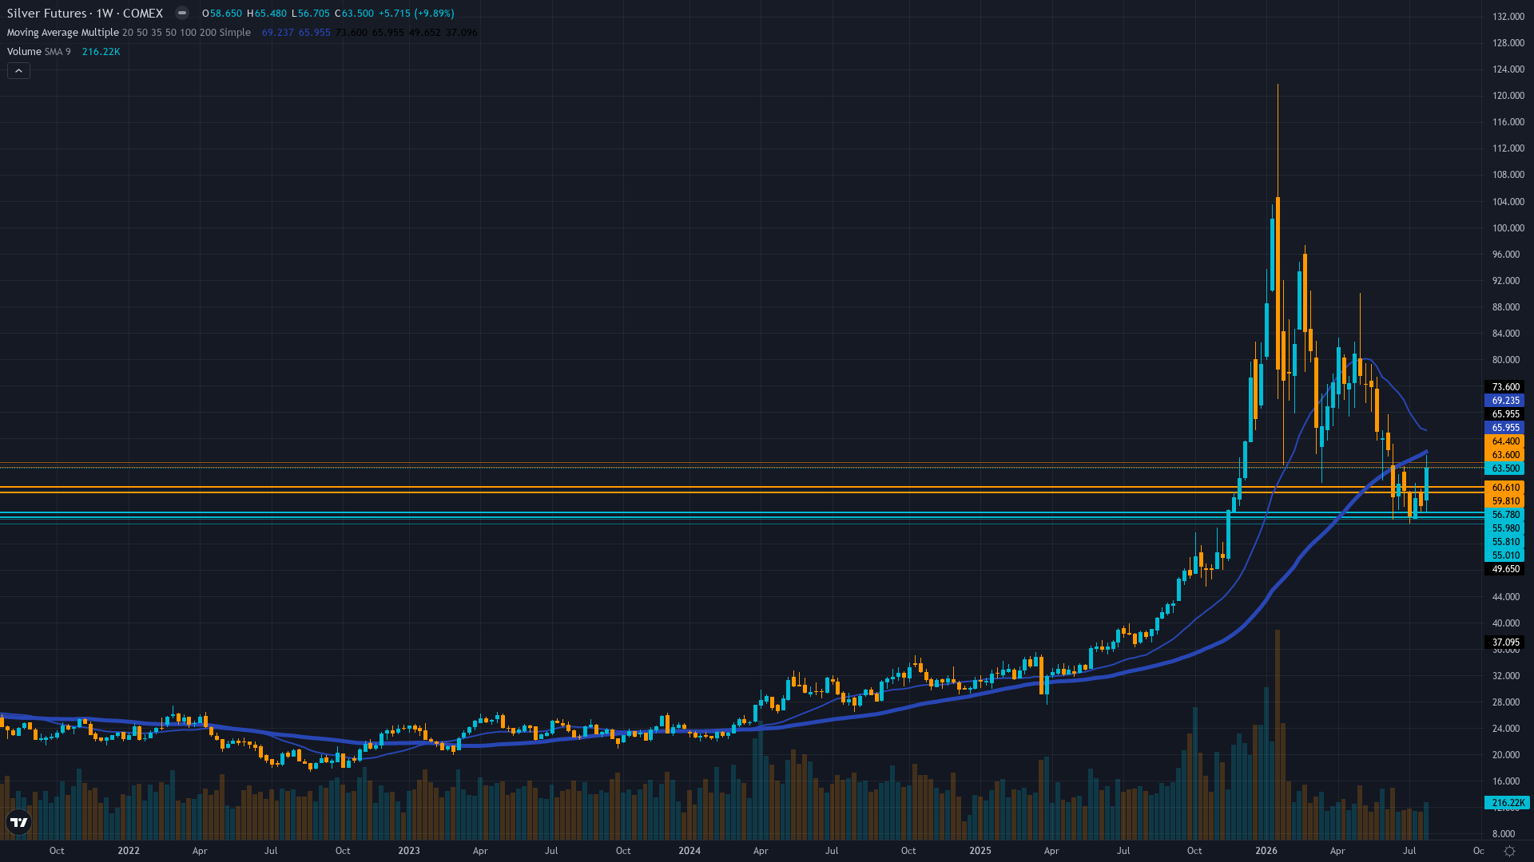Click the close price value 63.500 in the header

click(x=357, y=14)
